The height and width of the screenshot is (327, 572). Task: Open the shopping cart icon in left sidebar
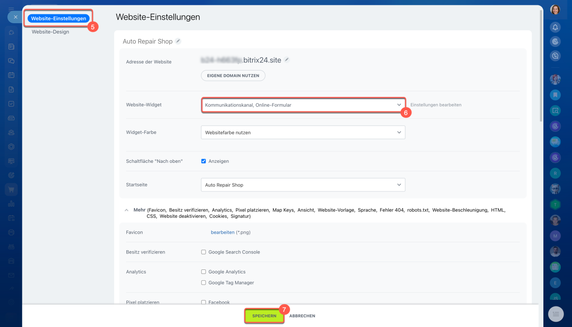click(11, 190)
